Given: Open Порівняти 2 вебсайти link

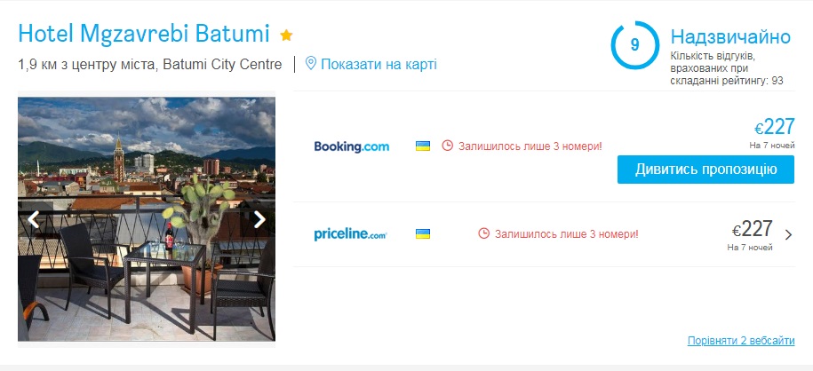Looking at the screenshot, I should (741, 341).
